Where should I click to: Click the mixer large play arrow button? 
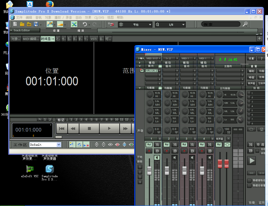pyautogui.click(x=252, y=161)
